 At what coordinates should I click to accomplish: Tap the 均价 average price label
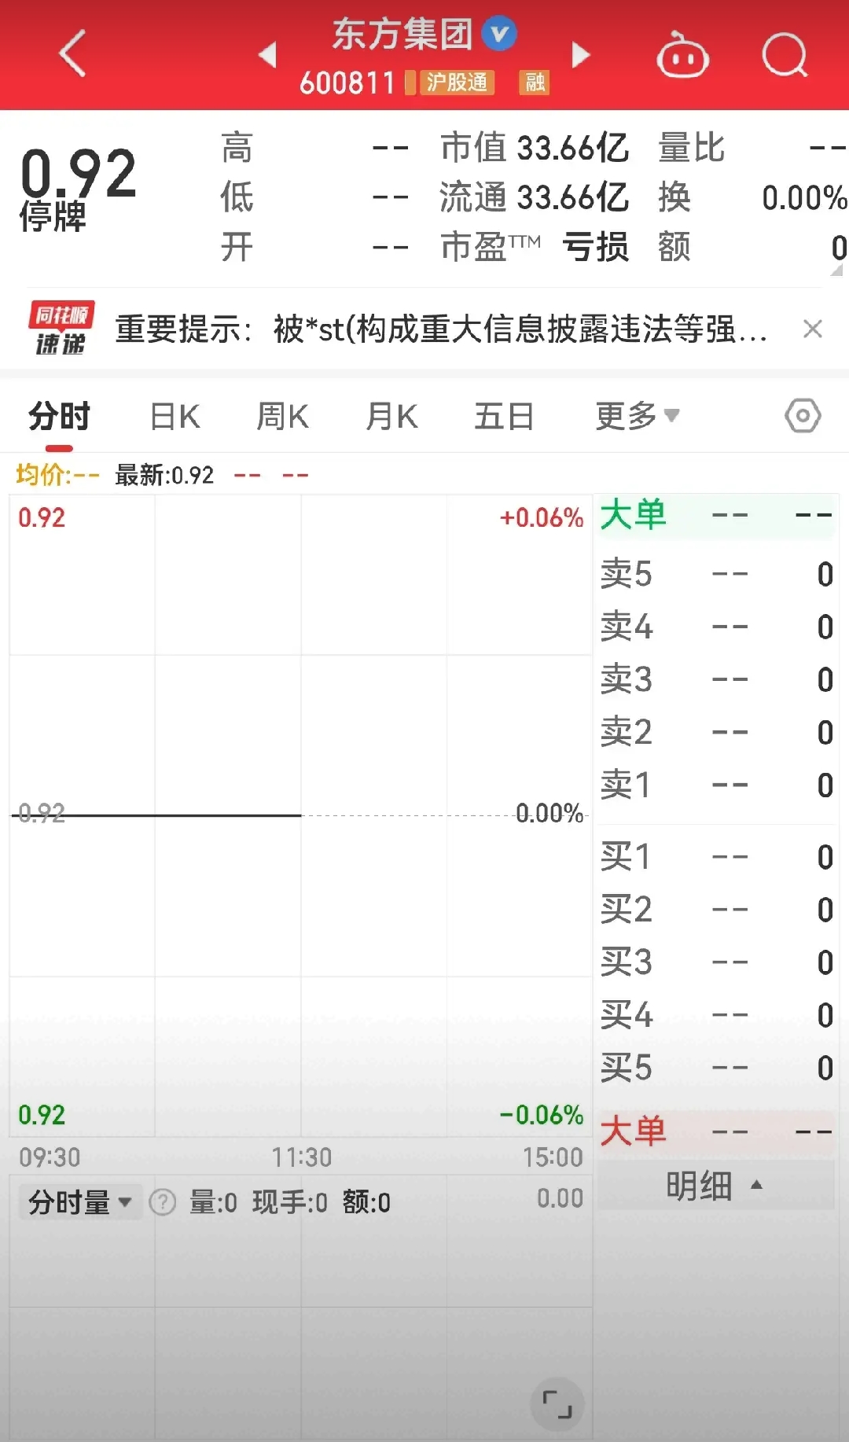(58, 475)
